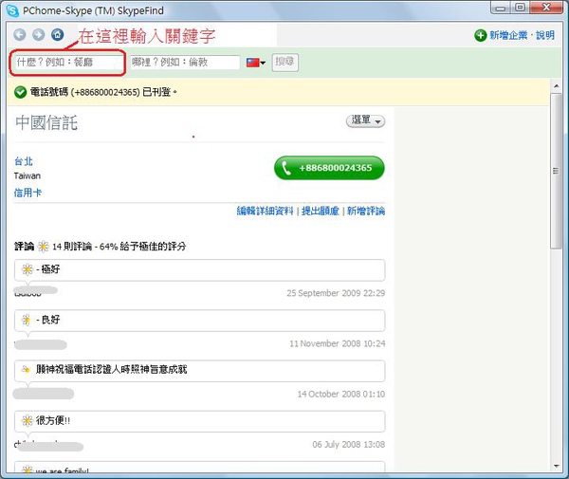The image size is (569, 479).
Task: Click the vertical scrollbar thumb
Action: [x=556, y=171]
